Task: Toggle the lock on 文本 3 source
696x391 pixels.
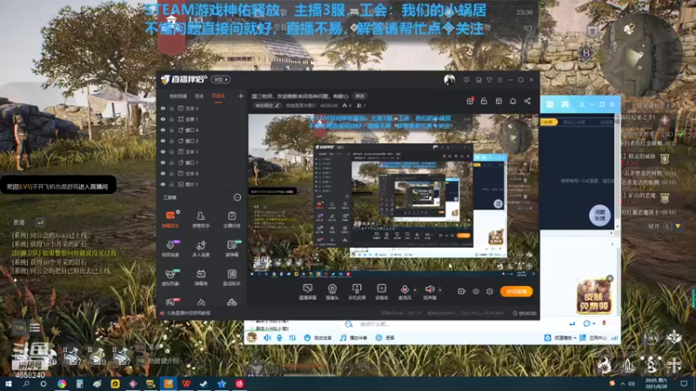Action: [x=171, y=108]
